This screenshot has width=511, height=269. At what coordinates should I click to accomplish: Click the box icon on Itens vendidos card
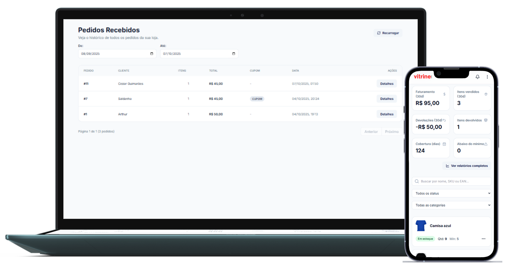pos(486,94)
